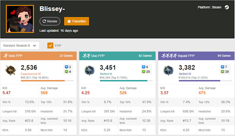
Task: Click the Skilled IV tier label
Action: [x=185, y=74]
